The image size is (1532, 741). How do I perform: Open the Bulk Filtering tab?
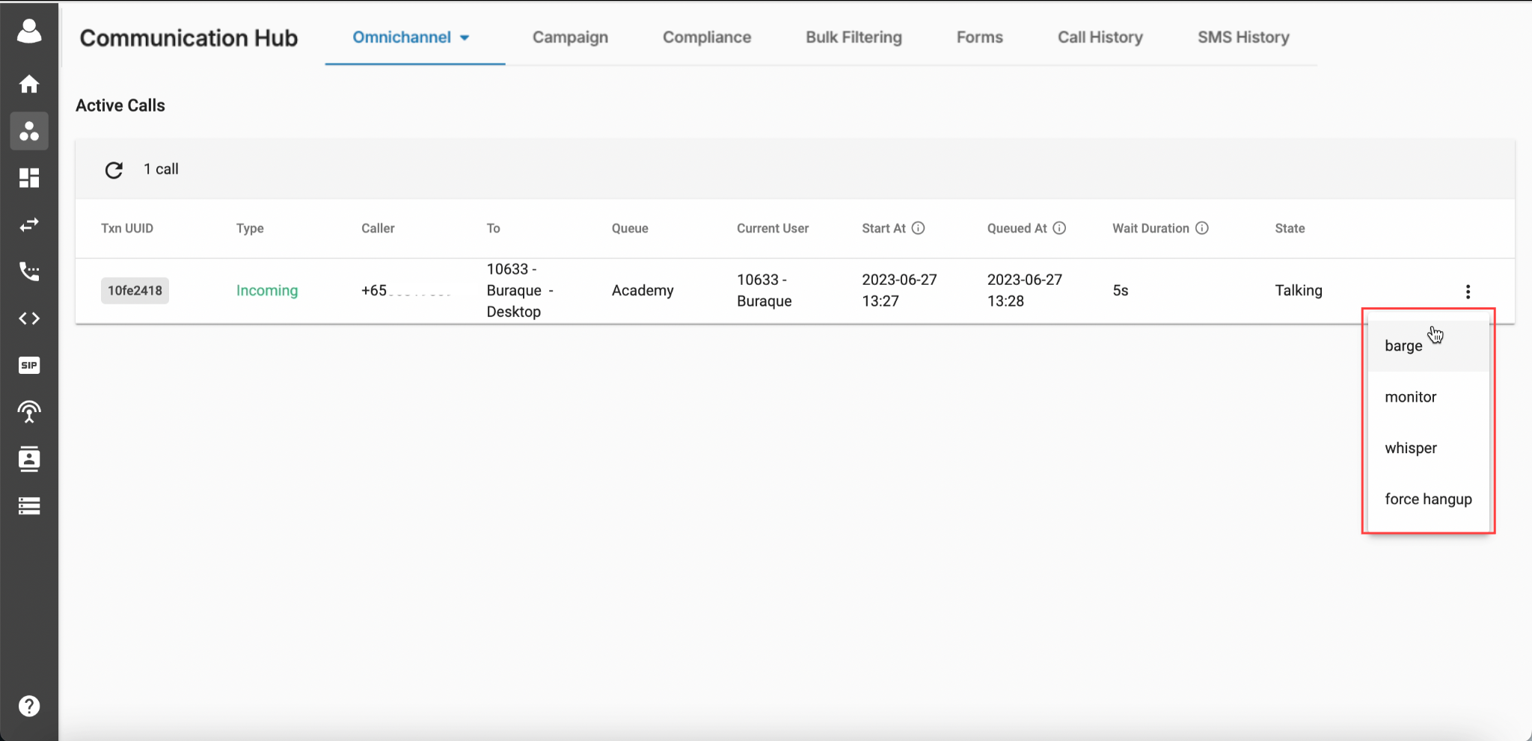854,37
